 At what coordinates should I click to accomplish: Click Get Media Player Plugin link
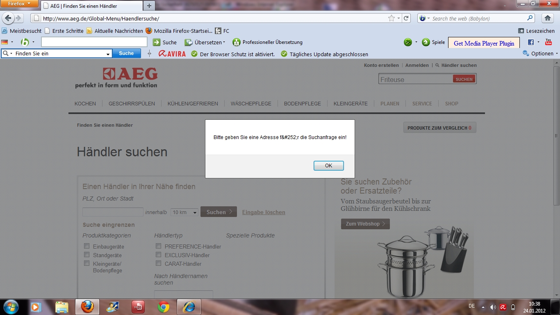[484, 43]
